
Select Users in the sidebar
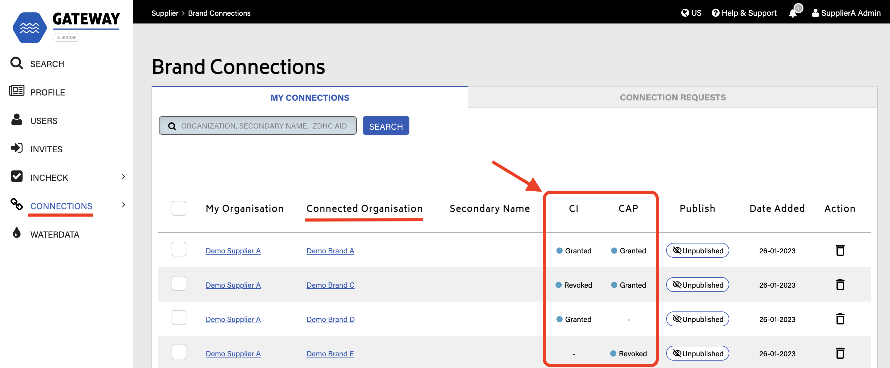tap(44, 121)
